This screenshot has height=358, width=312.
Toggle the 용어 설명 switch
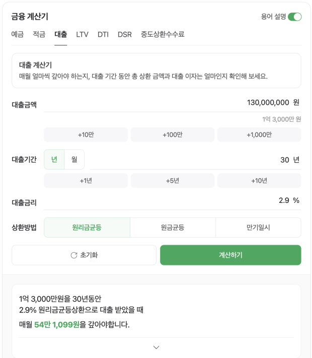point(294,17)
